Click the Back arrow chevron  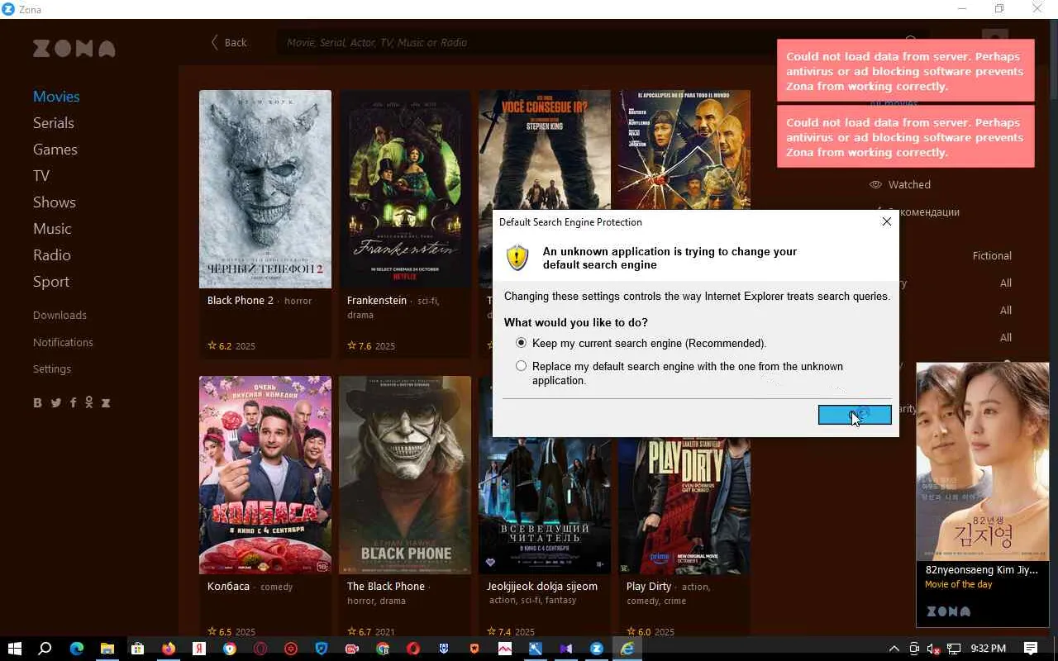(215, 42)
